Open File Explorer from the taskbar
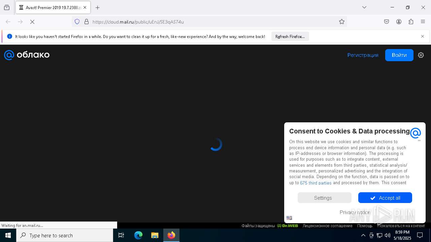The image size is (431, 242). click(155, 235)
